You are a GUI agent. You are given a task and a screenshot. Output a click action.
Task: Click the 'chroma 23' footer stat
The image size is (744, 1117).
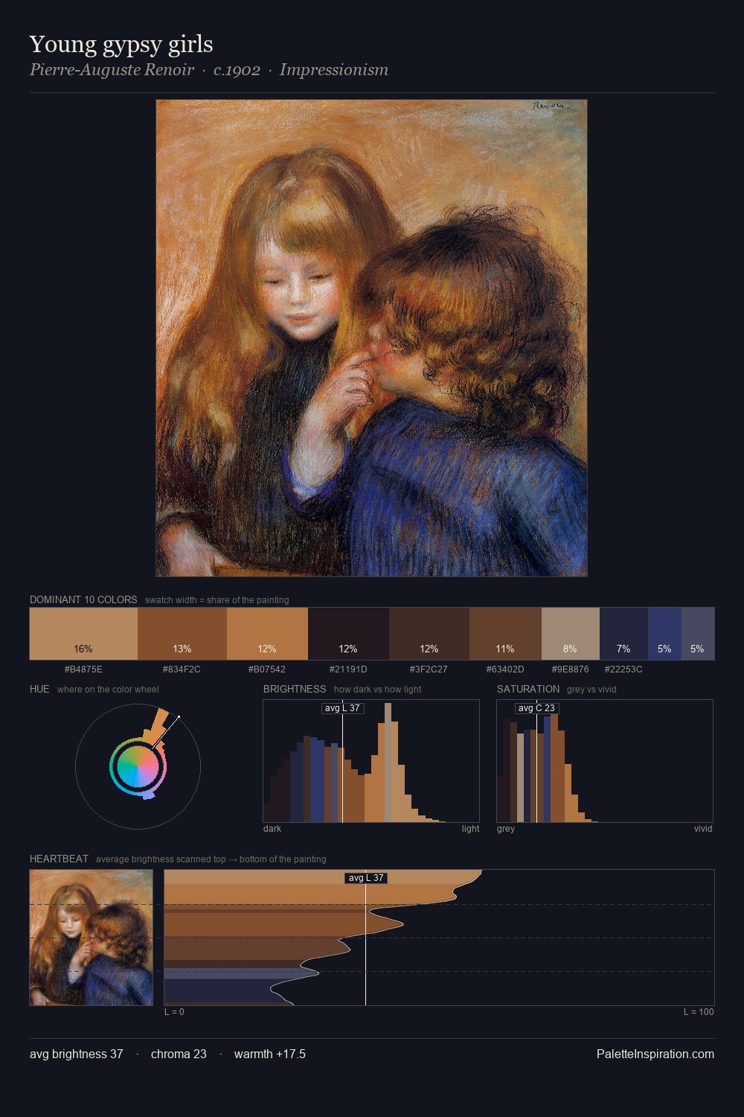point(179,1054)
